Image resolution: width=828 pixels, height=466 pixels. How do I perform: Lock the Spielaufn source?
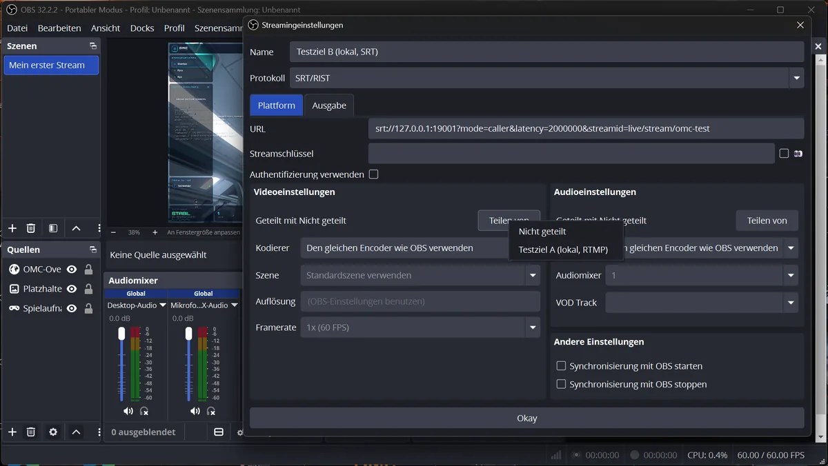[88, 308]
